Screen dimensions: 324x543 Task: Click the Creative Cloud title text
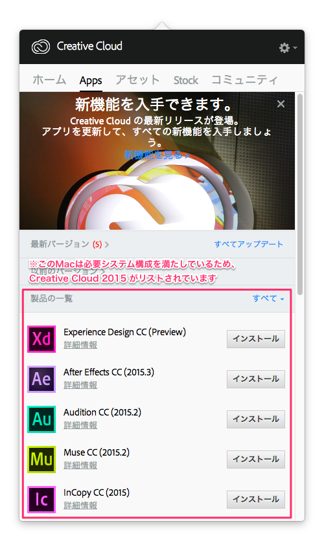pos(89,46)
